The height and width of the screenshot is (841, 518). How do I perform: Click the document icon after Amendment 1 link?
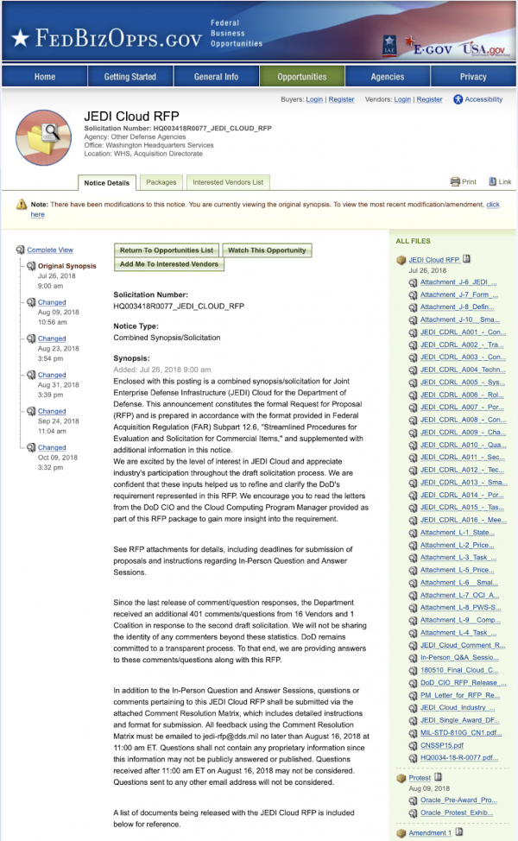[459, 832]
